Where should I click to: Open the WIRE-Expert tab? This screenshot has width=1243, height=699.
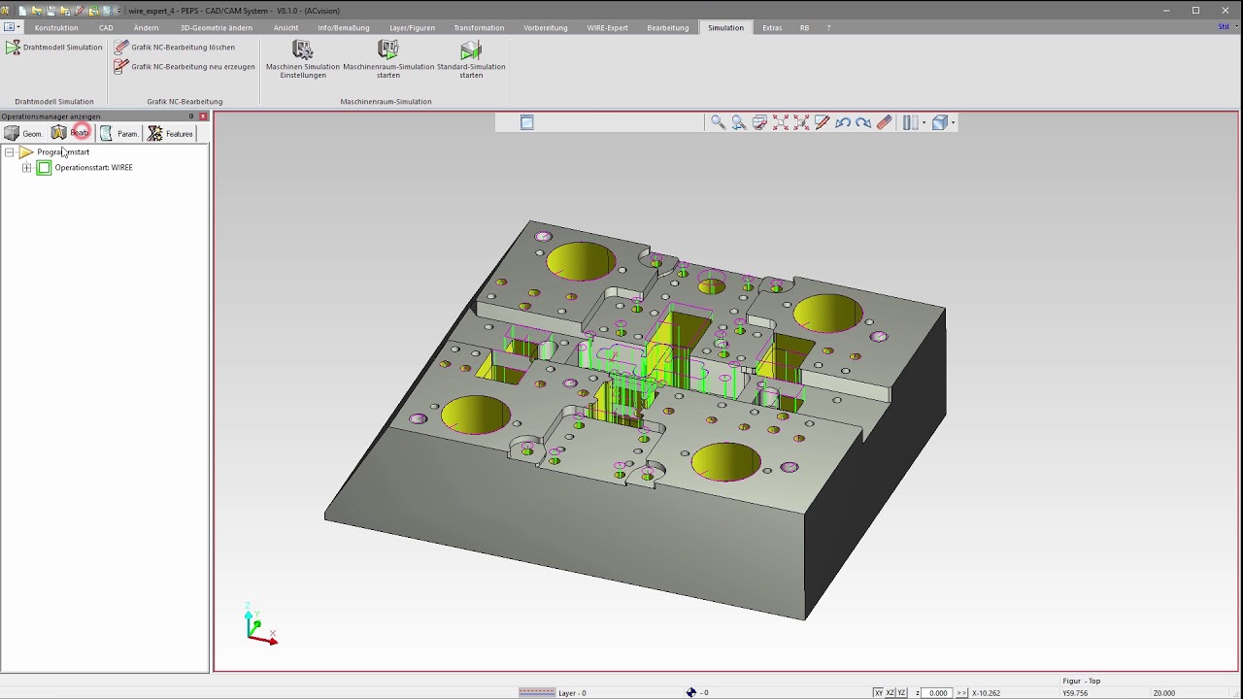607,28
